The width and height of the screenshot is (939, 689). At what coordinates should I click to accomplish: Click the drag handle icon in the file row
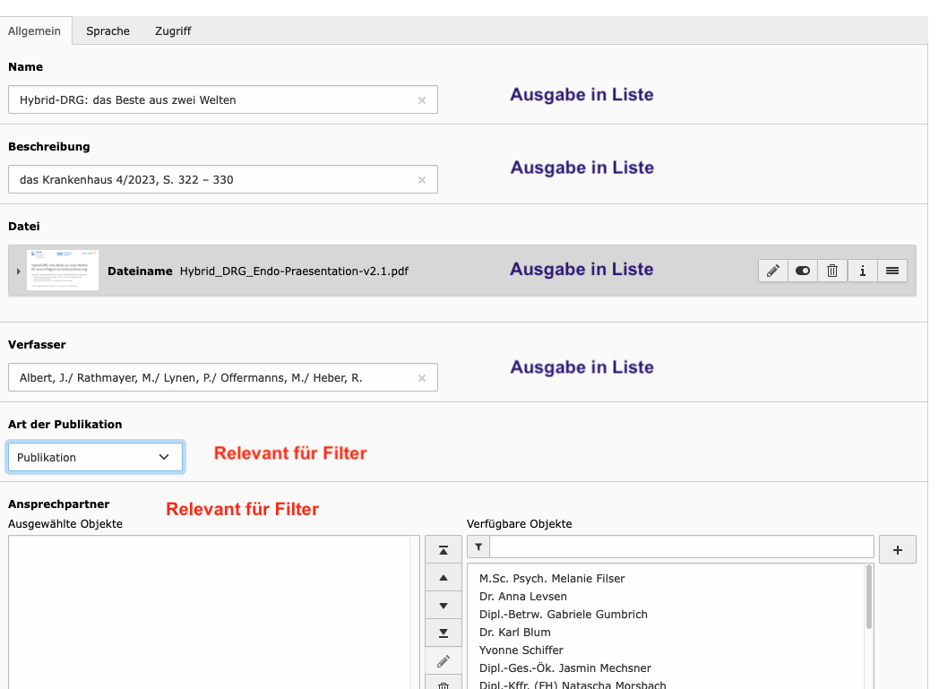892,271
